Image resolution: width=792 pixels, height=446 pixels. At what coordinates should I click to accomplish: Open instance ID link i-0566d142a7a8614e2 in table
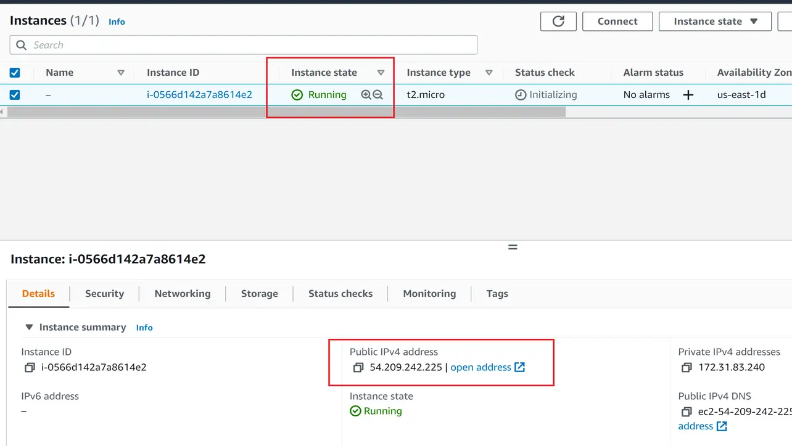pos(199,95)
